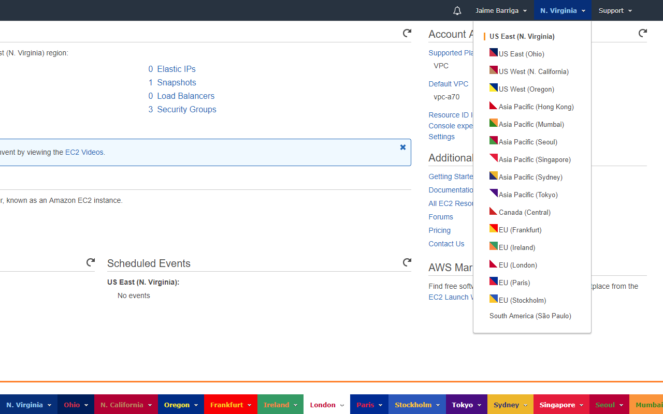Open the Pricing link

440,230
